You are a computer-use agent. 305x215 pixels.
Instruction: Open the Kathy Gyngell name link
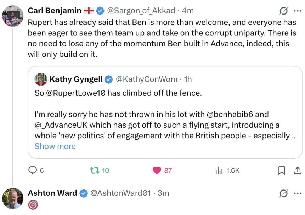[76, 79]
